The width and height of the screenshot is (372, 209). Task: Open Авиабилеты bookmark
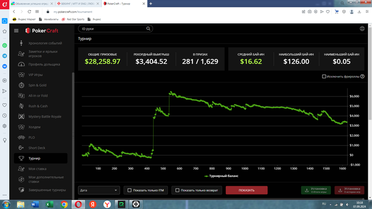coord(49,19)
